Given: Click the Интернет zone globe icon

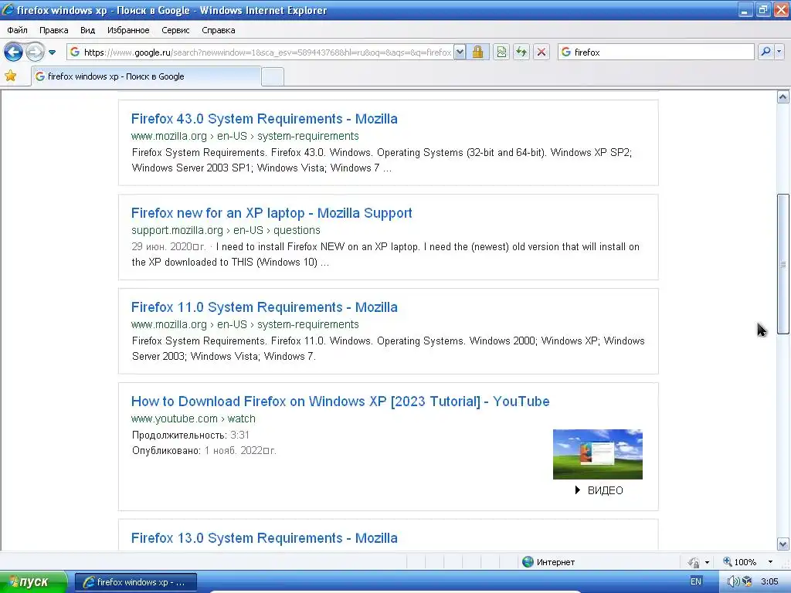Looking at the screenshot, I should (528, 562).
